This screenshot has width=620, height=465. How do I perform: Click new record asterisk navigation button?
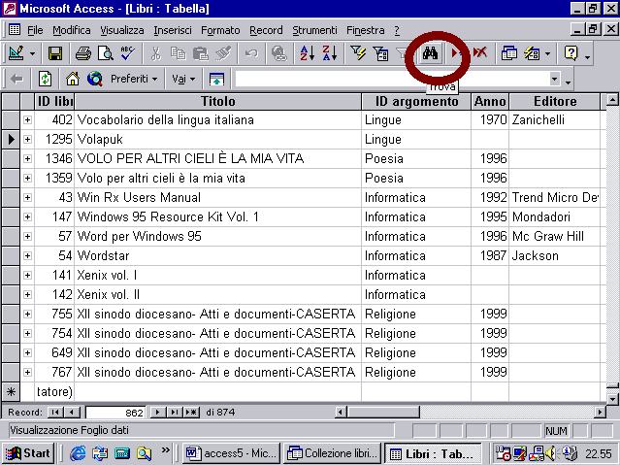click(x=191, y=413)
